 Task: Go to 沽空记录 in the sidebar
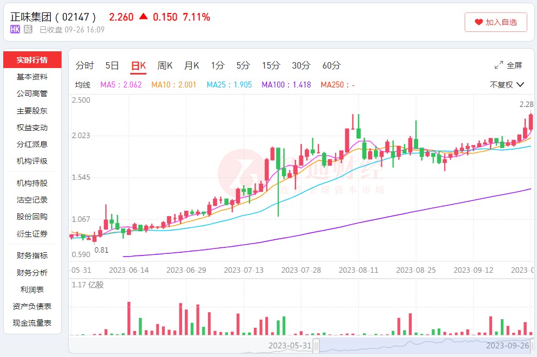(32, 200)
